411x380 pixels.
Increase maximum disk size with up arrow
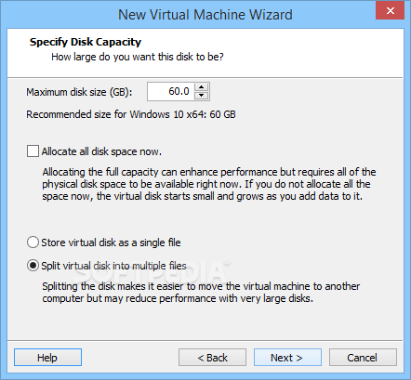click(202, 87)
